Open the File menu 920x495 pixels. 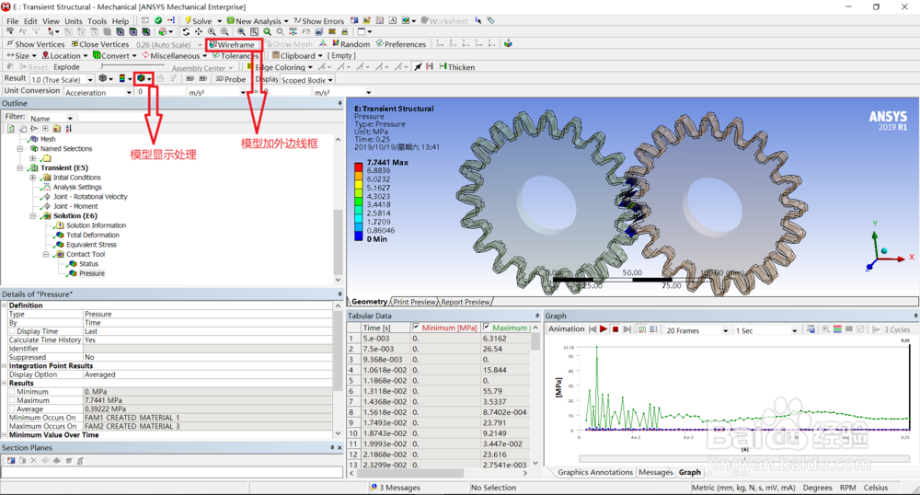point(12,20)
